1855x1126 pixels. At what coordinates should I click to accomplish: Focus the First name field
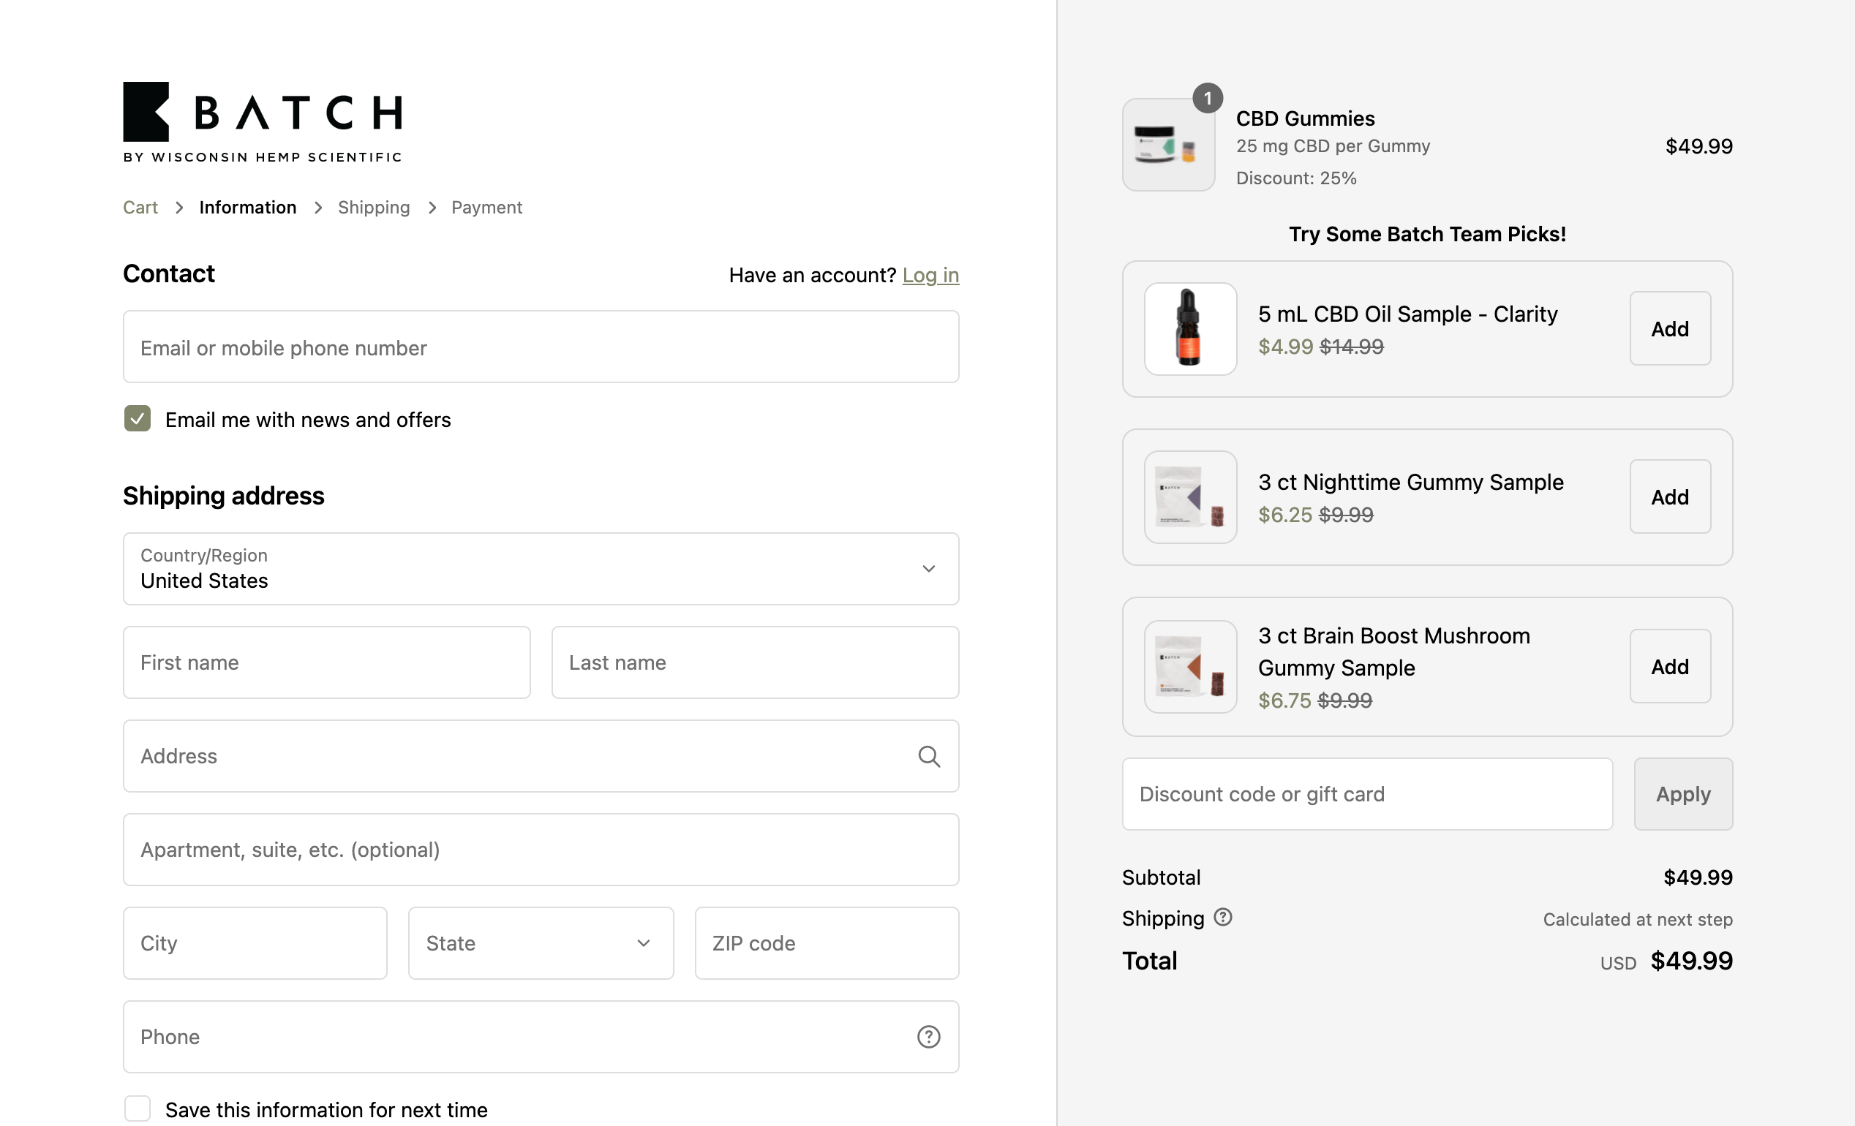tap(327, 662)
